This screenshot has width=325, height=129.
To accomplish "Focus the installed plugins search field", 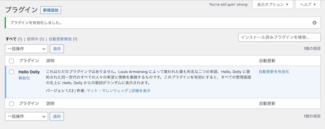I will tap(279, 37).
